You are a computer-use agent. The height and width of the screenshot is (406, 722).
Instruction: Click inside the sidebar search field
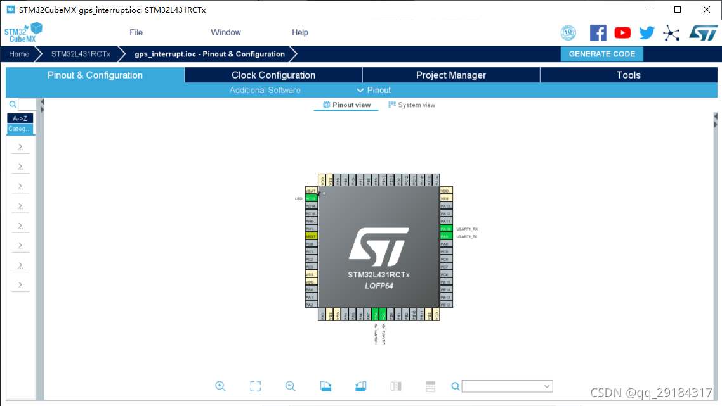(x=27, y=105)
